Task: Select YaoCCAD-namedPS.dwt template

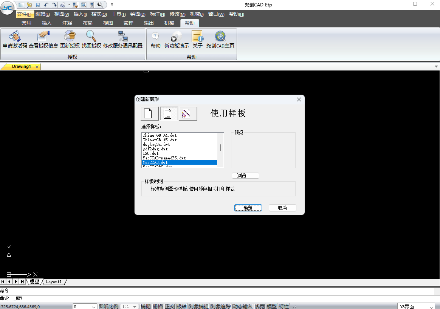Action: tap(180, 158)
